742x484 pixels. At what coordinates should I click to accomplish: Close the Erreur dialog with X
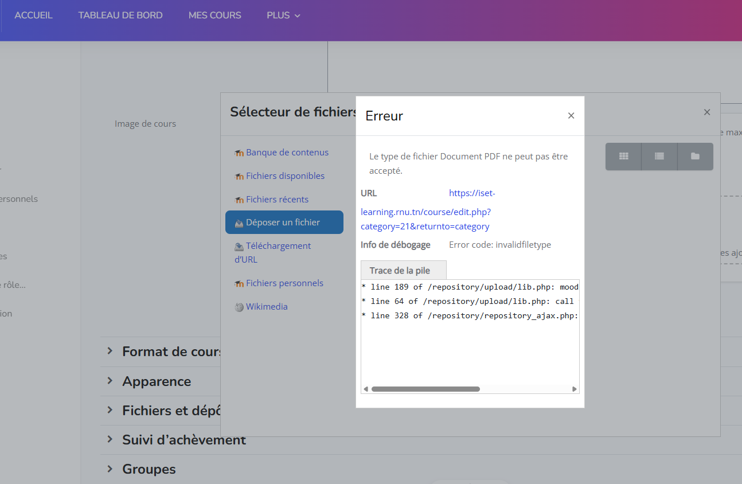pyautogui.click(x=571, y=116)
